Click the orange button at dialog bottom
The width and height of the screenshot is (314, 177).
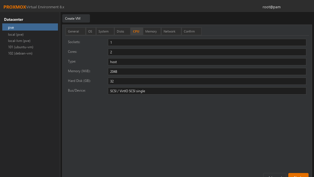298,175
